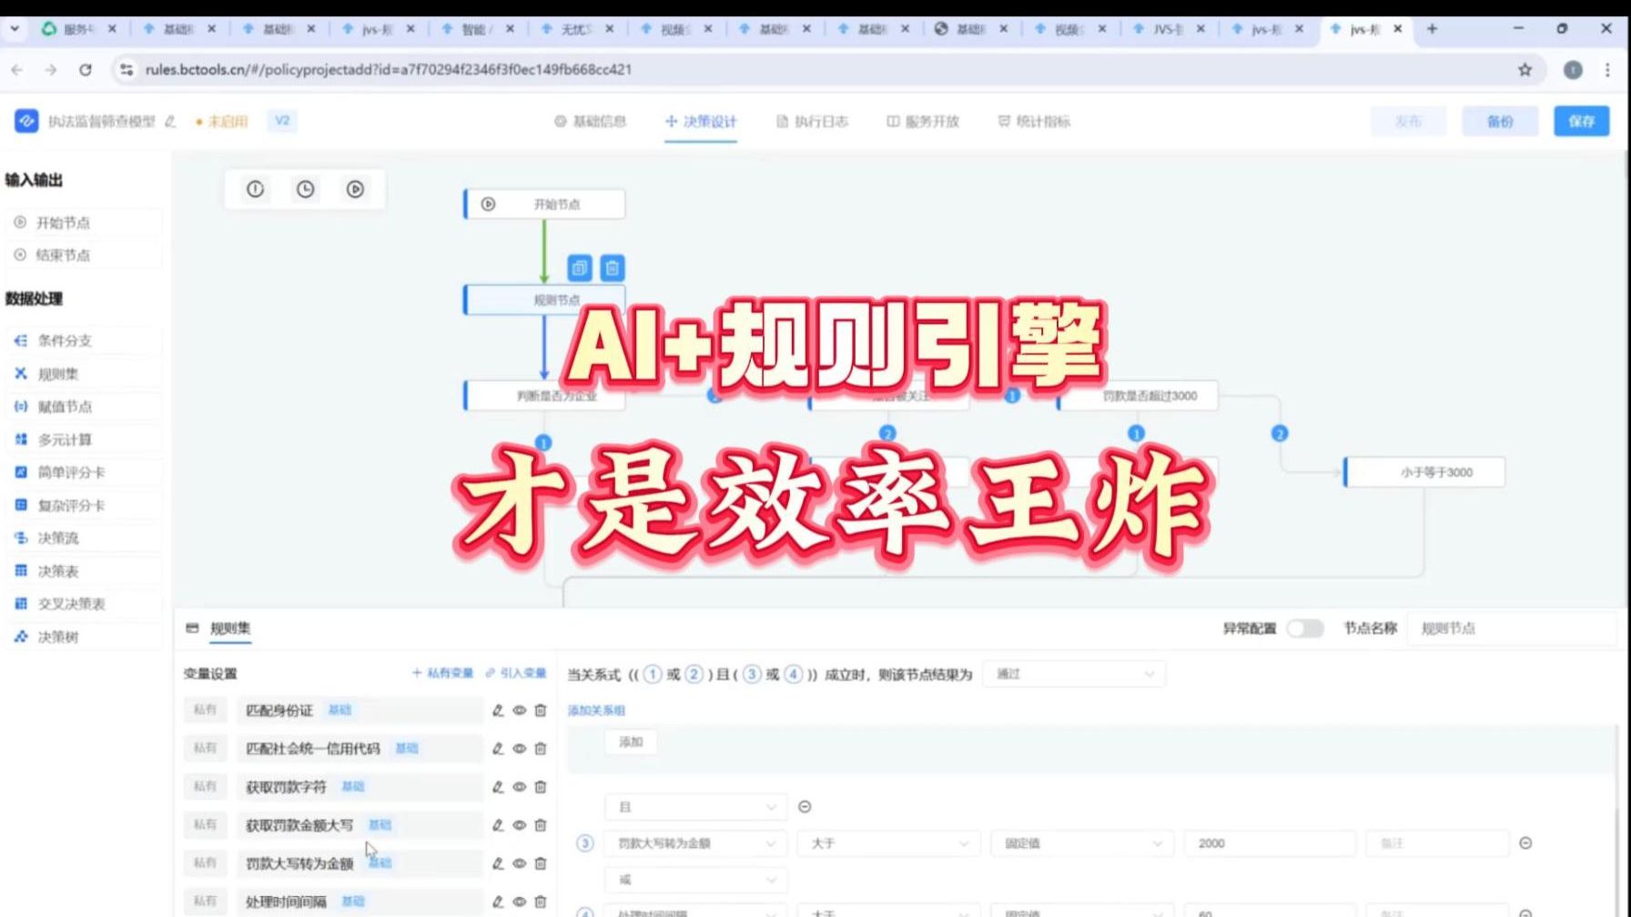Delete the 罚款大写转为金额 variable
Viewport: 1631px width, 917px height.
541,863
